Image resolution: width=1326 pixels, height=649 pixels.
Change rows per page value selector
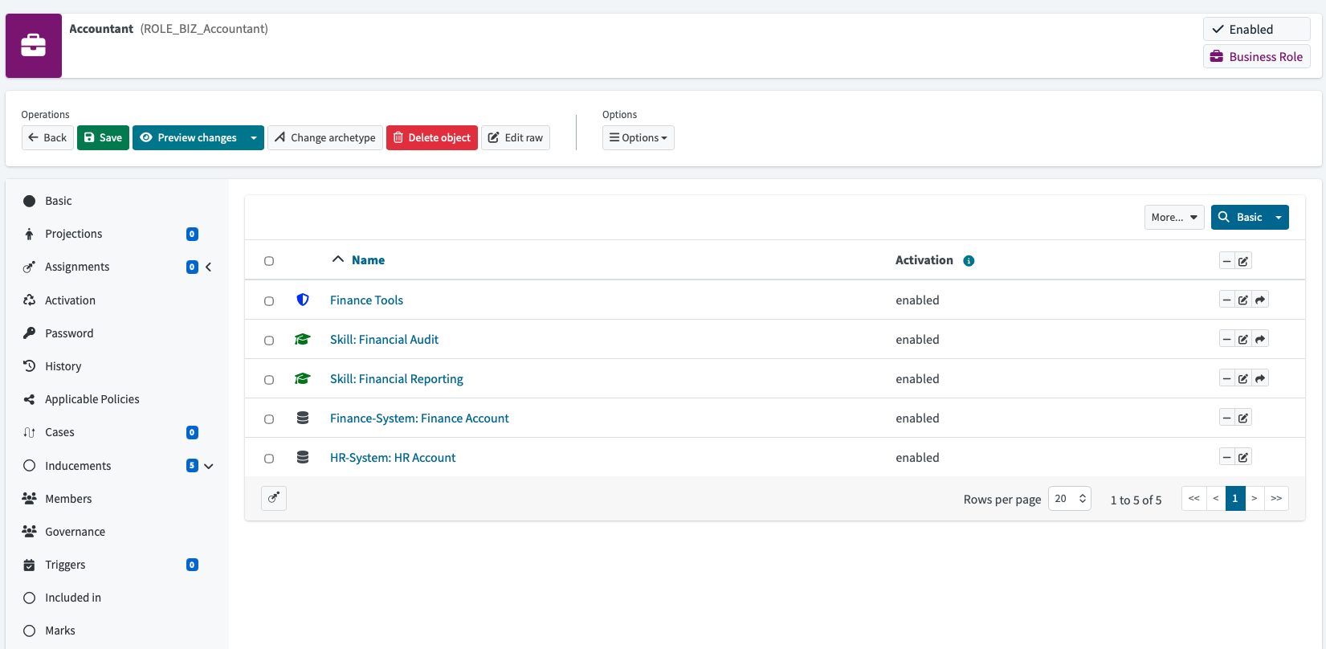coord(1069,499)
